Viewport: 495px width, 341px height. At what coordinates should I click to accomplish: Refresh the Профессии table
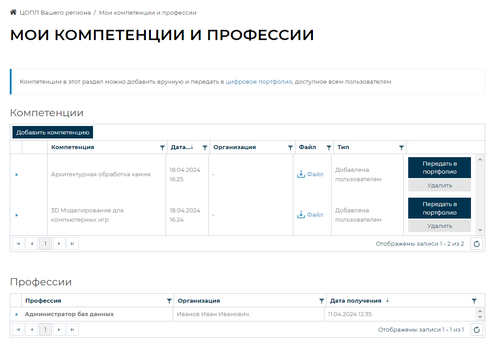point(477,330)
